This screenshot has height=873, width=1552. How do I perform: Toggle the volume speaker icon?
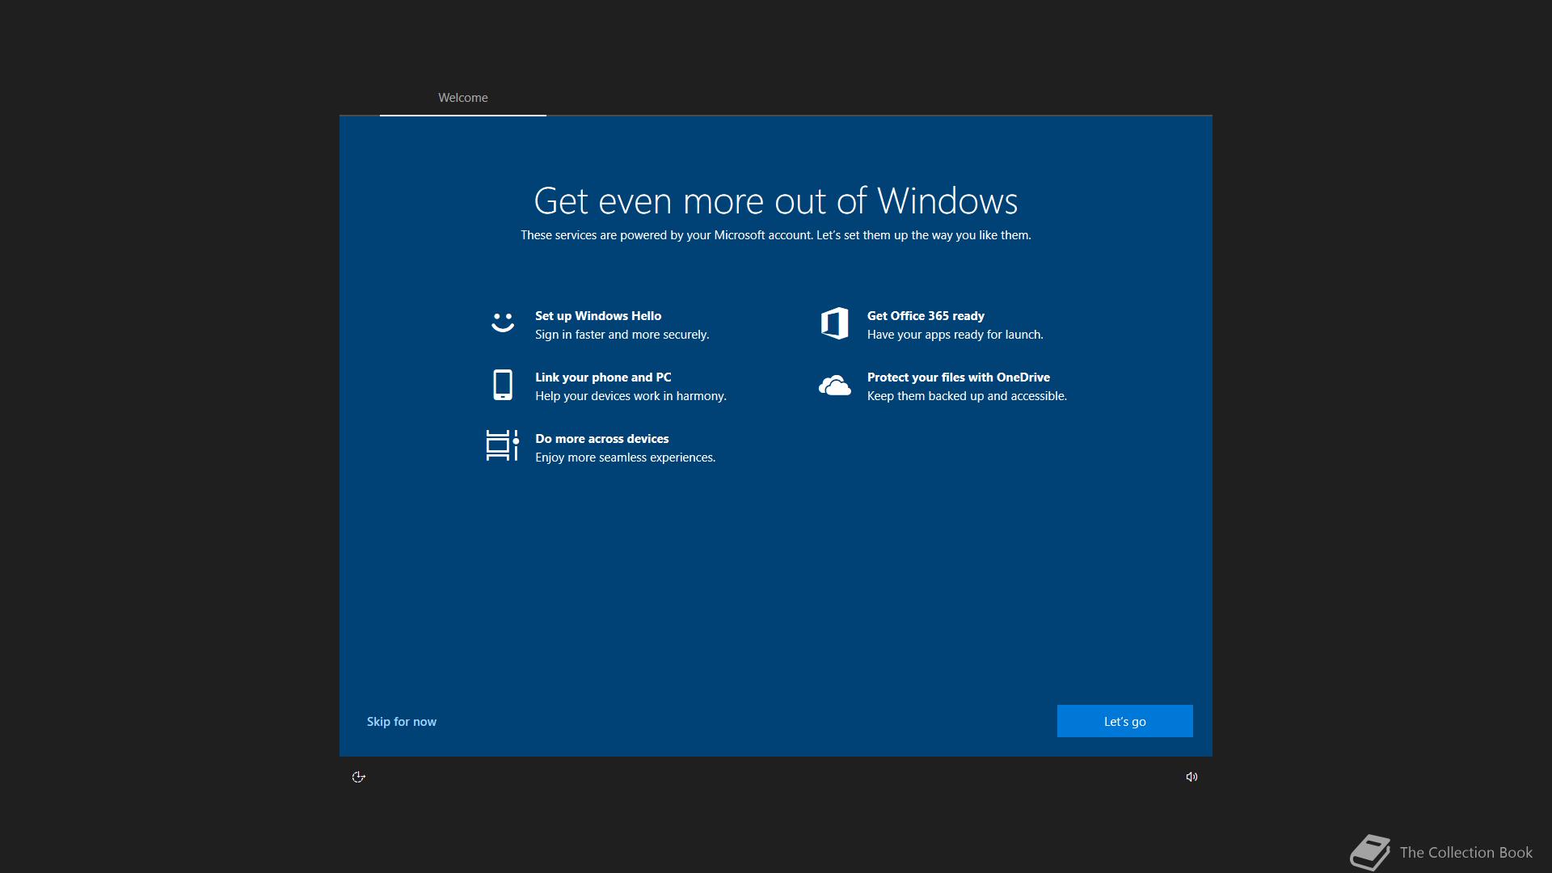[x=1191, y=777]
